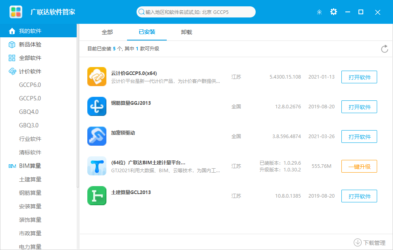Click the cube icon beside 新品体验

tap(12, 44)
